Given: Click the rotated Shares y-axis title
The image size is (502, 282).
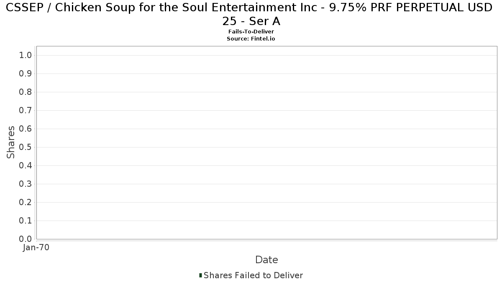Looking at the screenshot, I should pyautogui.click(x=11, y=142).
